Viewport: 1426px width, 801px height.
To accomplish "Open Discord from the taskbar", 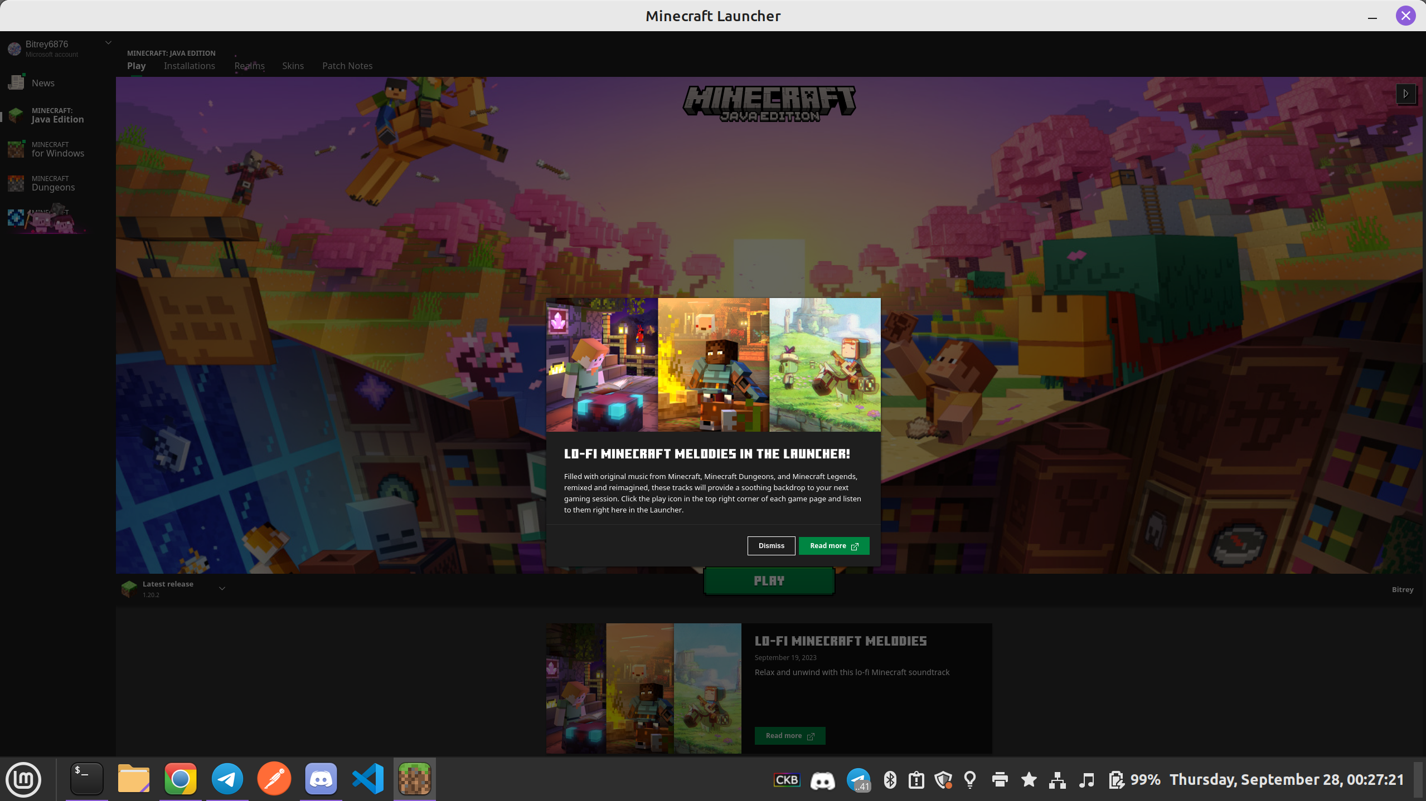I will tap(321, 779).
